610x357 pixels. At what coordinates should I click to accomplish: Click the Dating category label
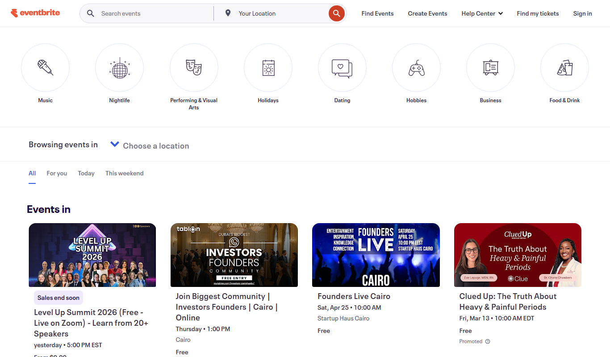click(x=342, y=100)
